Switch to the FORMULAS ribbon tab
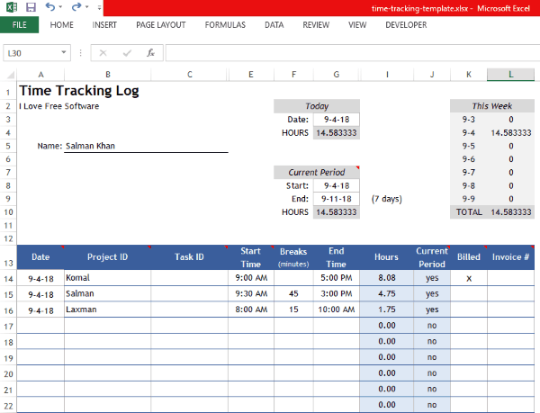 tap(224, 25)
